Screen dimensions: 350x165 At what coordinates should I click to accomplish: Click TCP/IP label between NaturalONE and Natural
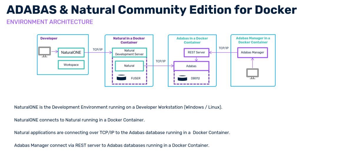[98, 49]
